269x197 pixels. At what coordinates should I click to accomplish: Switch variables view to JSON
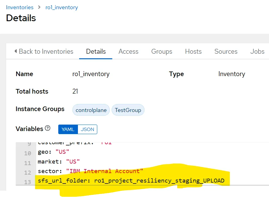click(x=87, y=129)
